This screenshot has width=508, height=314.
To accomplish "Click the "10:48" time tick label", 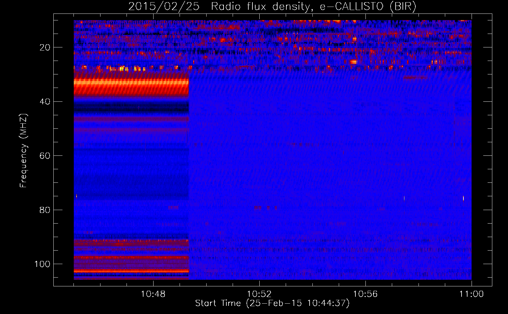I will 153,294.
